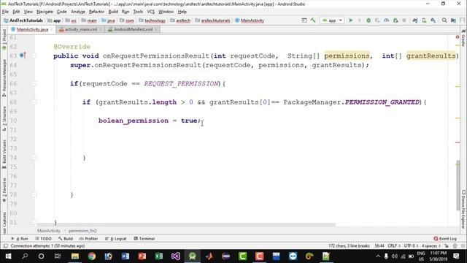Open the Project Structure folder icon
467x263 pixels.
pos(453,20)
